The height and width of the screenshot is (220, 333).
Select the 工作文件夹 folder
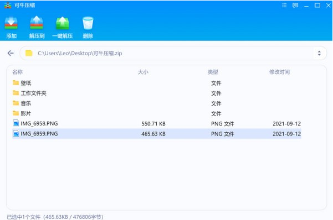[x=157, y=93]
